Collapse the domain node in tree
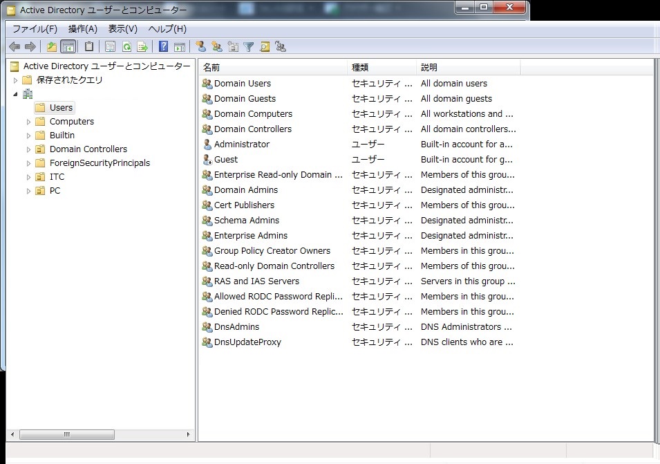 click(x=16, y=94)
